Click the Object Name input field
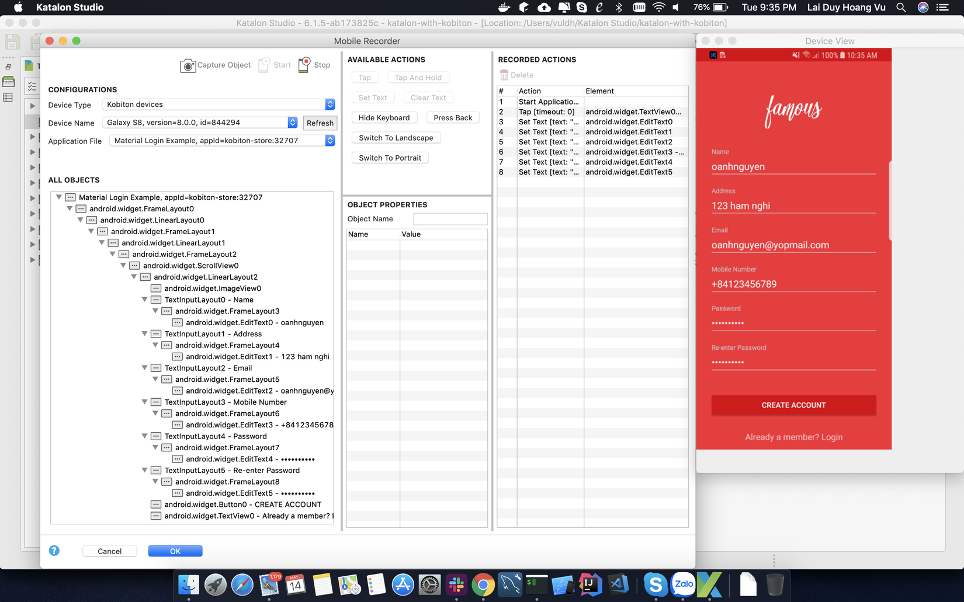Screen dimensions: 964x602 pos(450,219)
